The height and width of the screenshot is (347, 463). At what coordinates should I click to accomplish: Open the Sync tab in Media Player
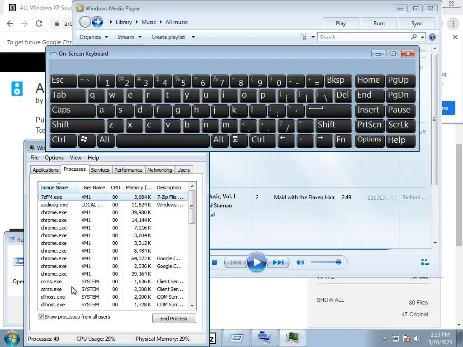[416, 23]
